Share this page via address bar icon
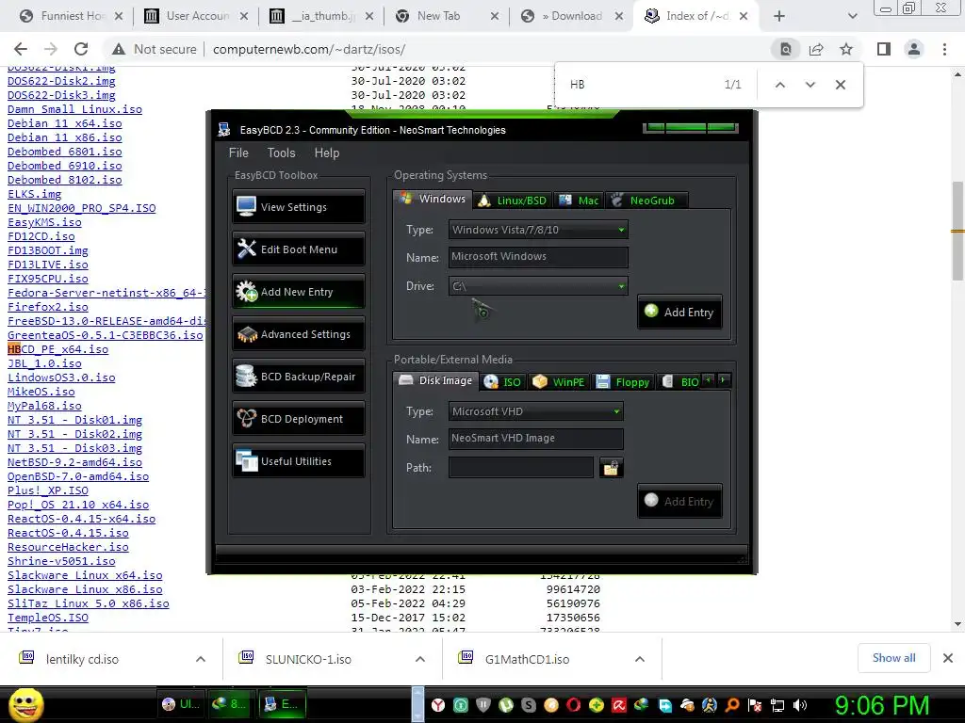This screenshot has width=965, height=723. pos(816,49)
